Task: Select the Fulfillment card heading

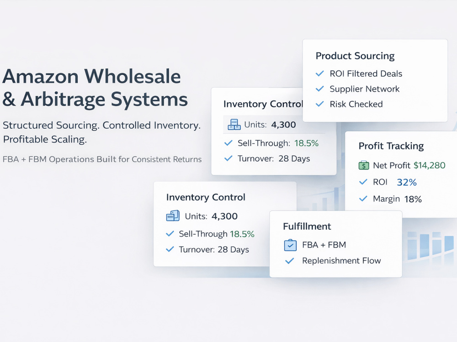Action: coord(307,226)
